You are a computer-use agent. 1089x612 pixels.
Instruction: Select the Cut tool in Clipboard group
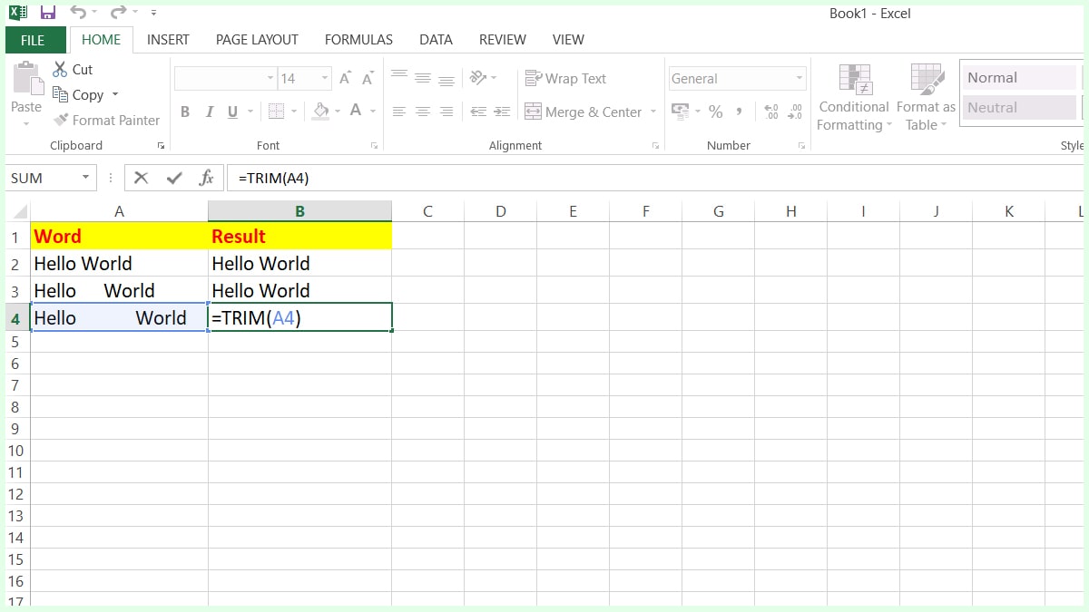click(x=73, y=69)
